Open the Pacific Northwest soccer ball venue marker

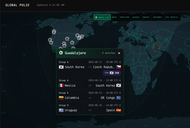pos(54,32)
